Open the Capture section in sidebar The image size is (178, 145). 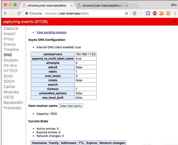point(11,28)
